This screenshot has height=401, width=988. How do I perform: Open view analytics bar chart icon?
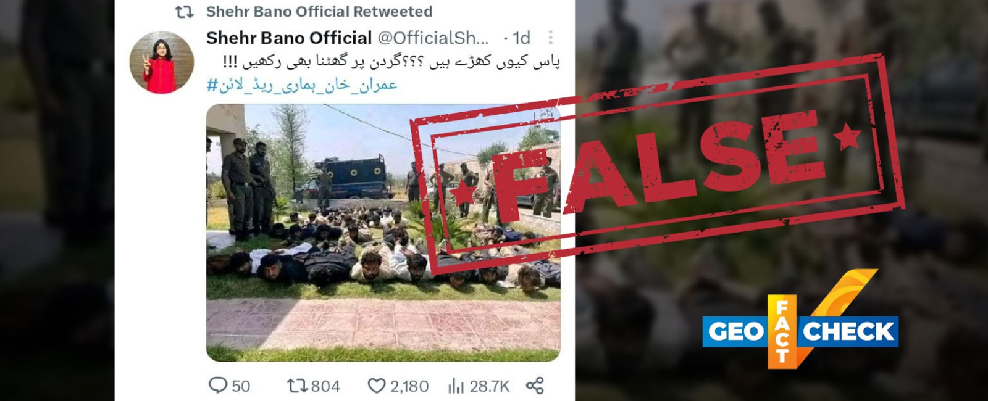coord(456,386)
